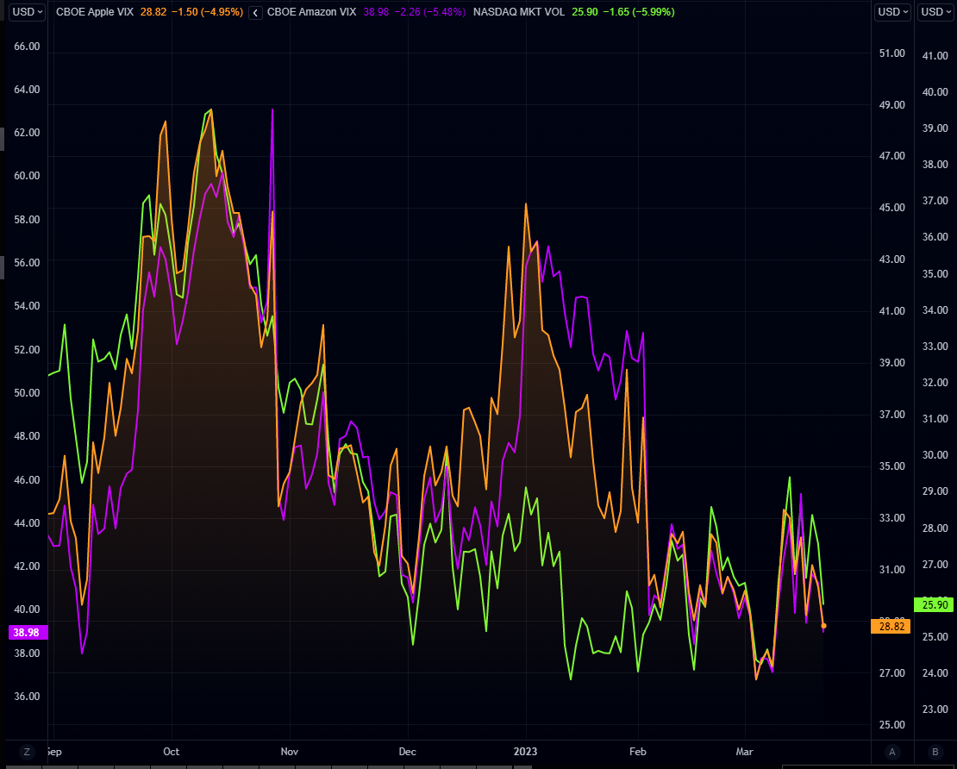957x769 pixels.
Task: Click the 23.00 tick on far-right scale
Action: point(935,710)
